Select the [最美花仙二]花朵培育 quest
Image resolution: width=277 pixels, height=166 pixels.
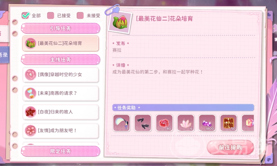pos(61,43)
